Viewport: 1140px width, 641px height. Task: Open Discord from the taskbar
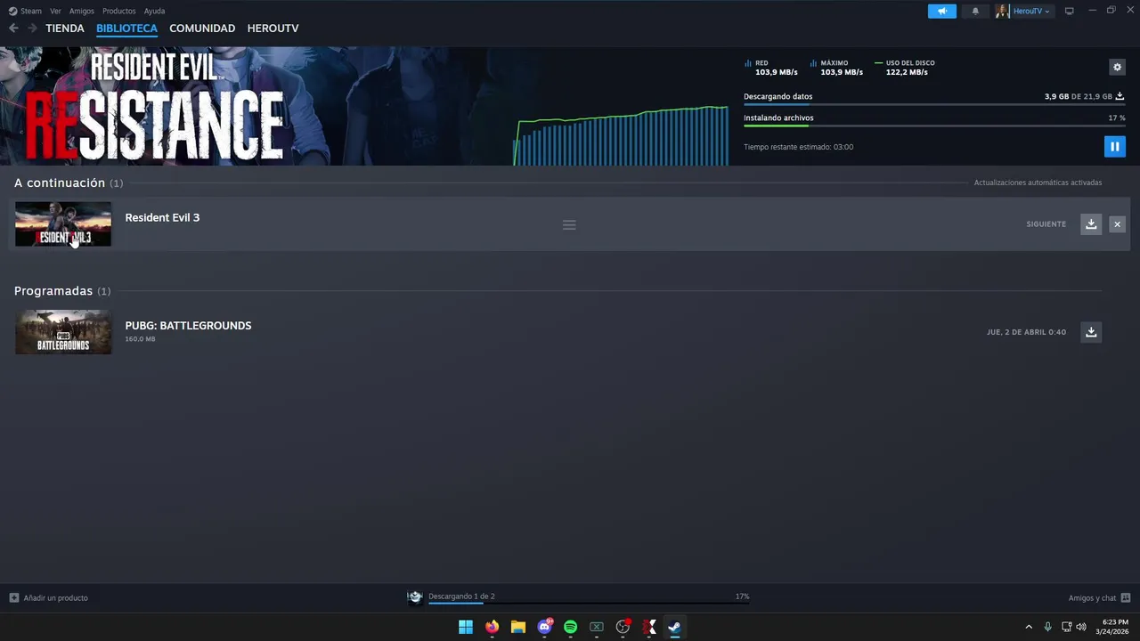[544, 627]
